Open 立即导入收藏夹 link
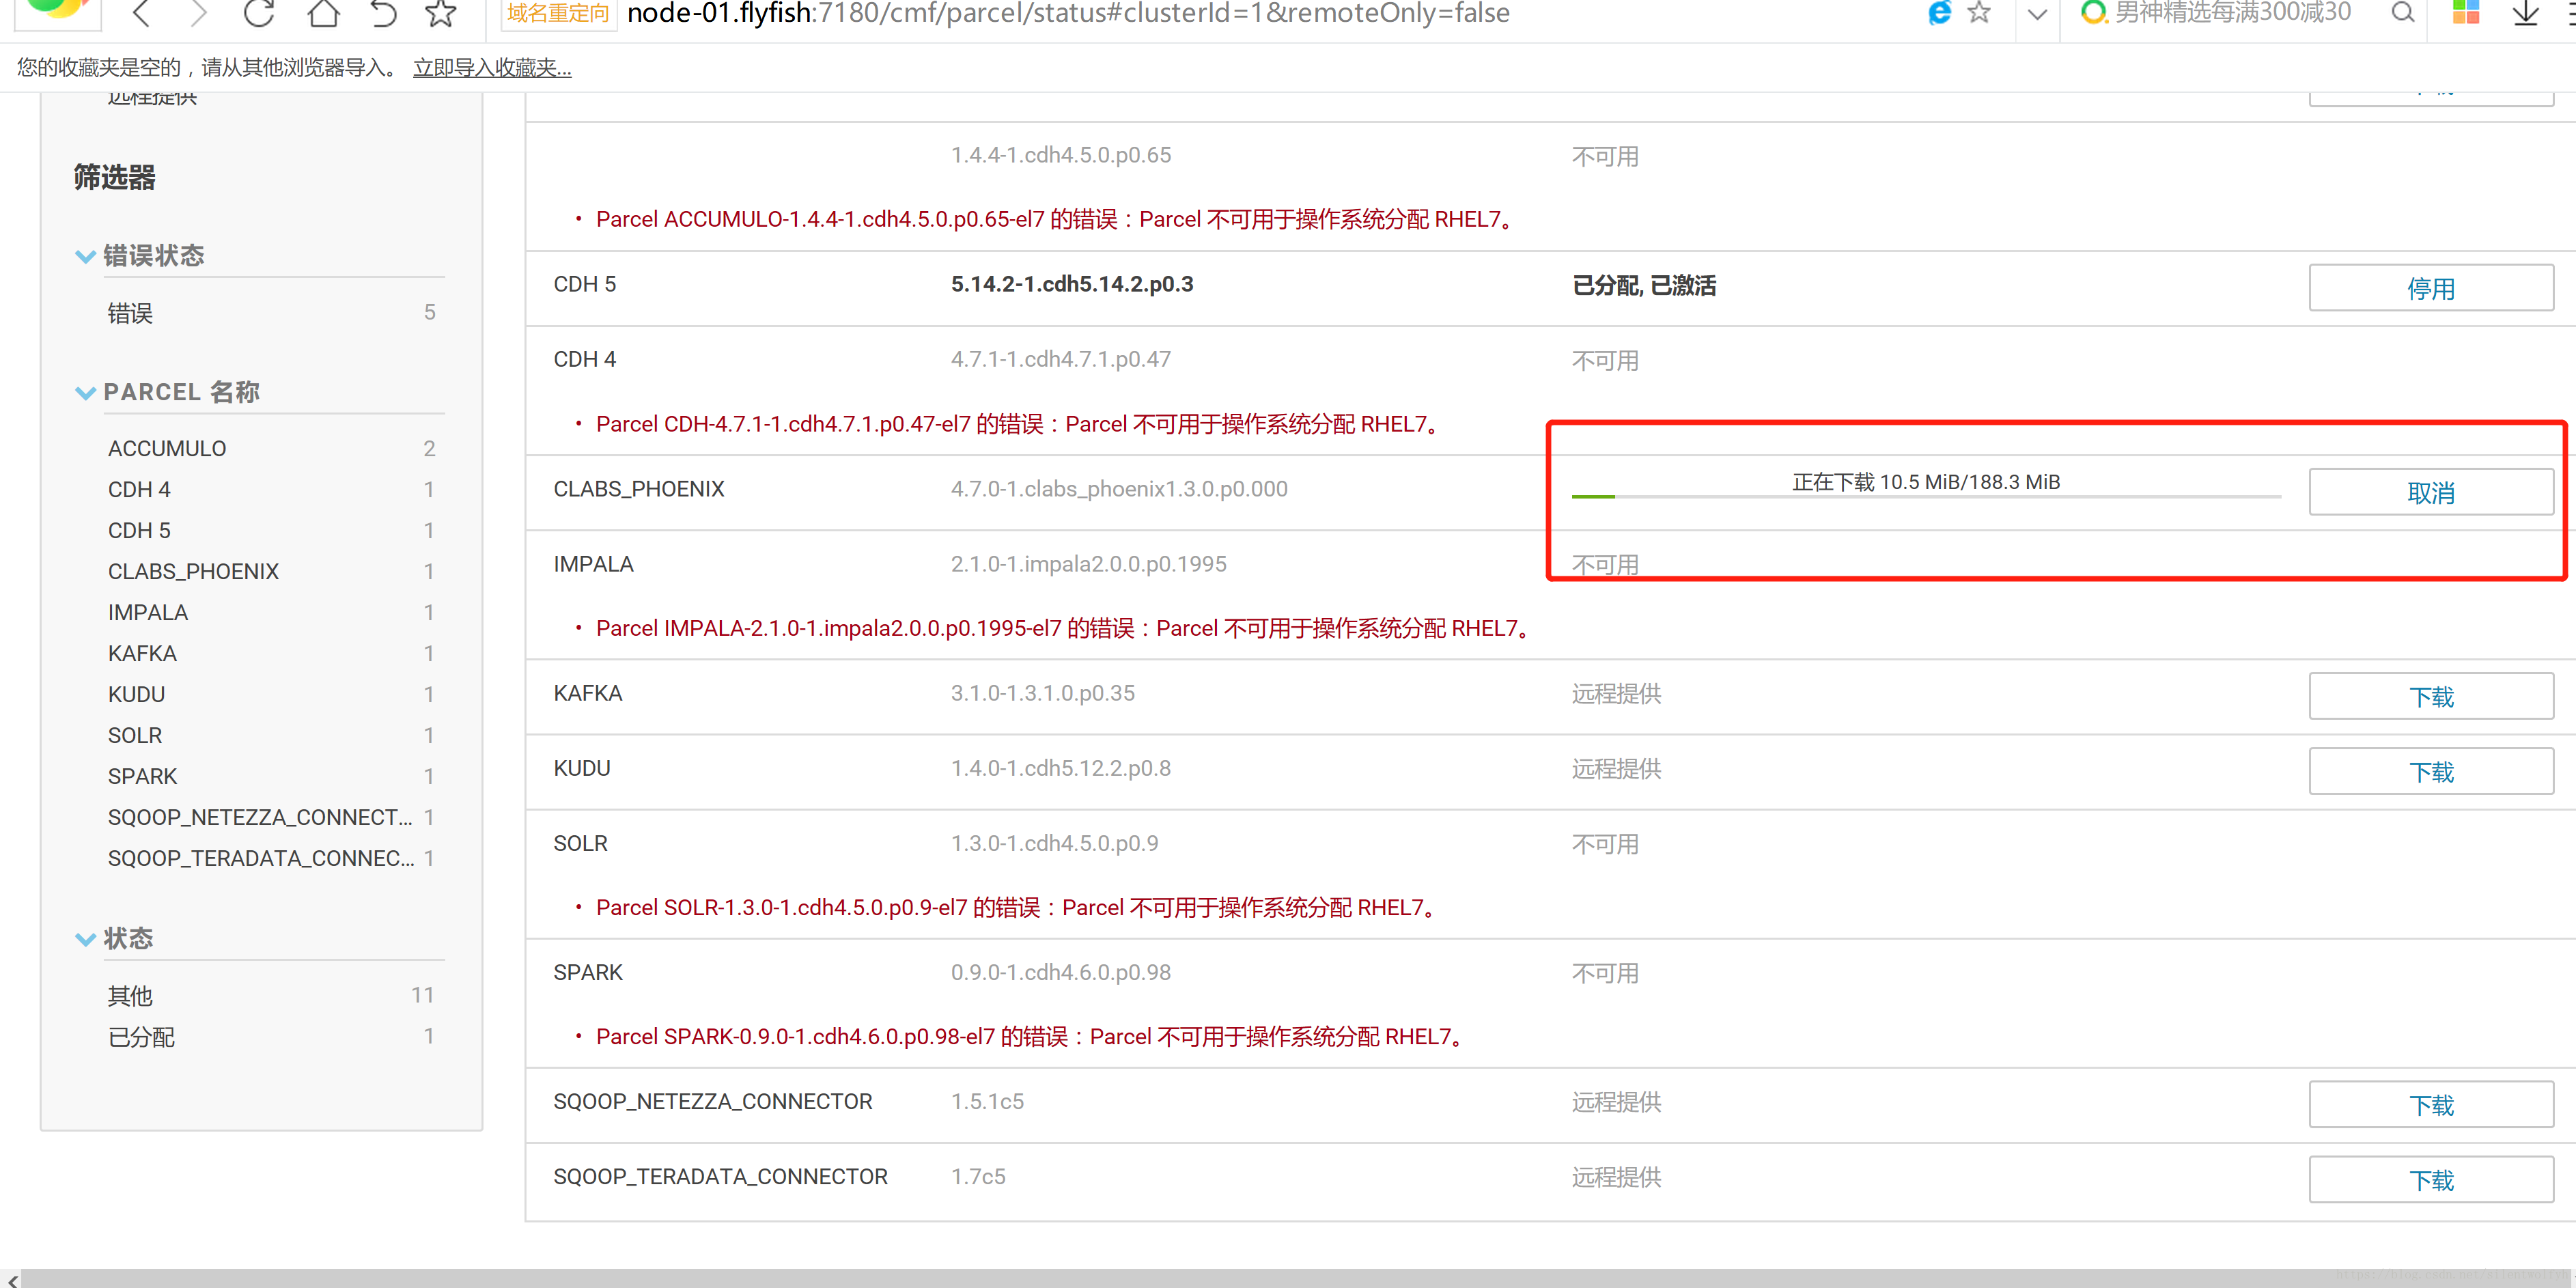This screenshot has width=2576, height=1288. [492, 68]
